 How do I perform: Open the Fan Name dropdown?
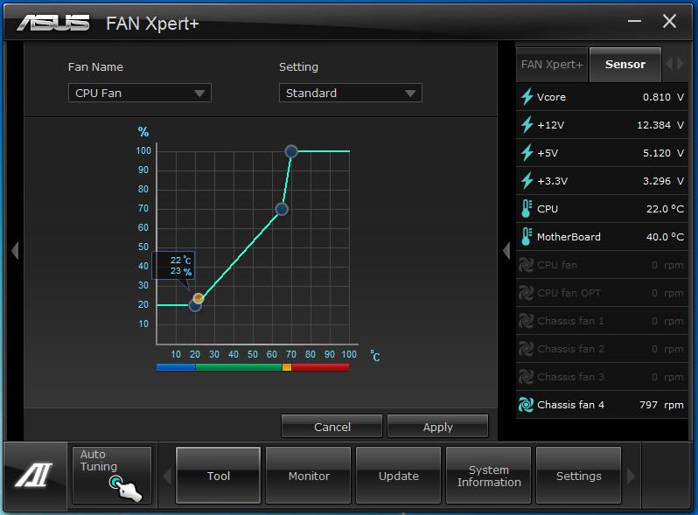point(140,93)
